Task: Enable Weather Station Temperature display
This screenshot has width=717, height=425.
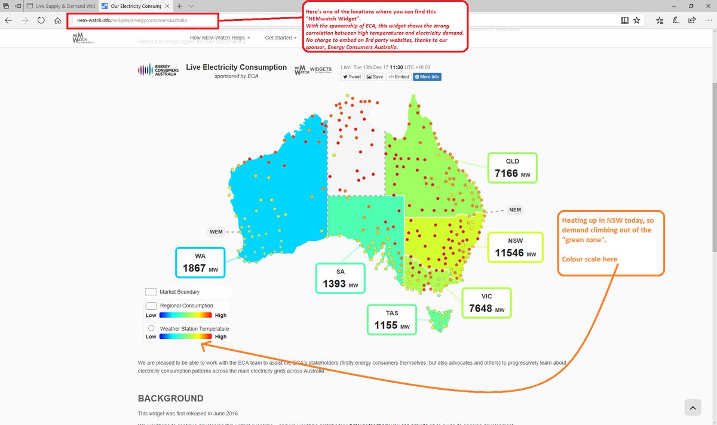Action: point(151,327)
